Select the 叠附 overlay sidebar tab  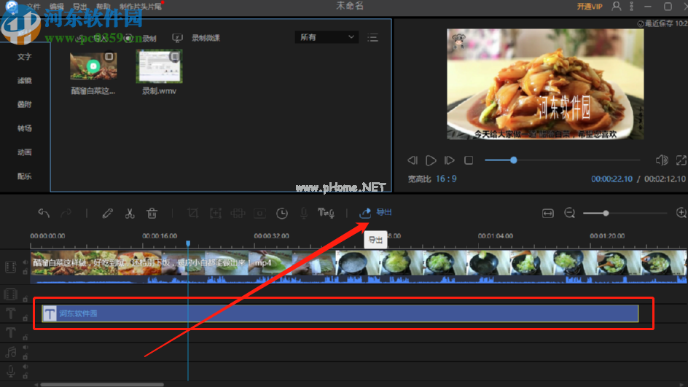pyautogui.click(x=25, y=104)
